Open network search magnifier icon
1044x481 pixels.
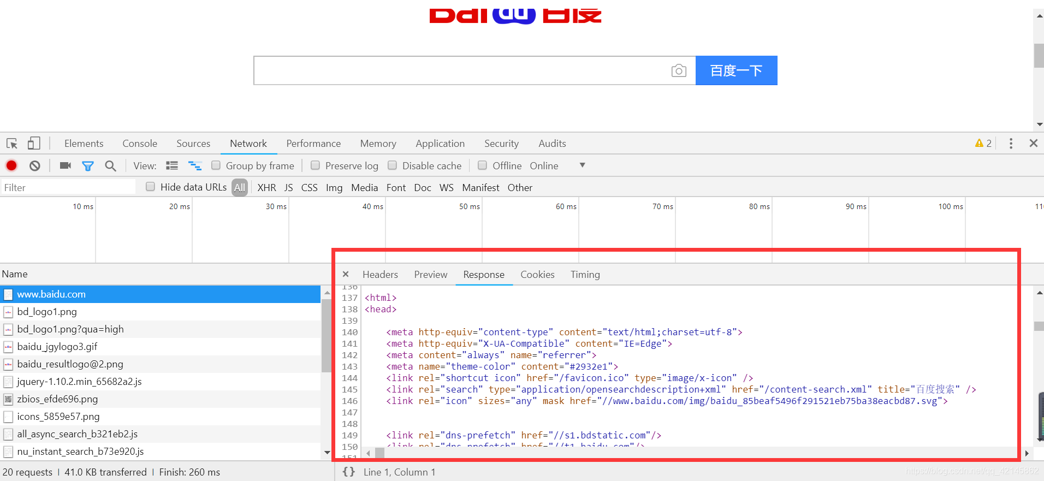(110, 165)
